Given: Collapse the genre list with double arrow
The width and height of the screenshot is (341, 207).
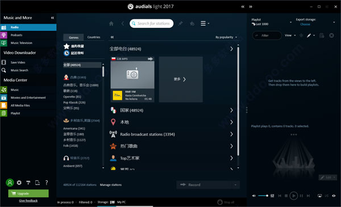Looking at the screenshot, I should pos(112,37).
